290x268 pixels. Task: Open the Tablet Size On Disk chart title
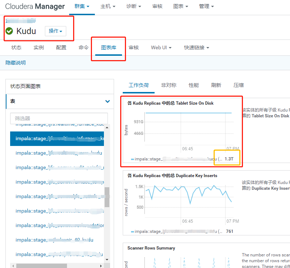click(x=170, y=103)
